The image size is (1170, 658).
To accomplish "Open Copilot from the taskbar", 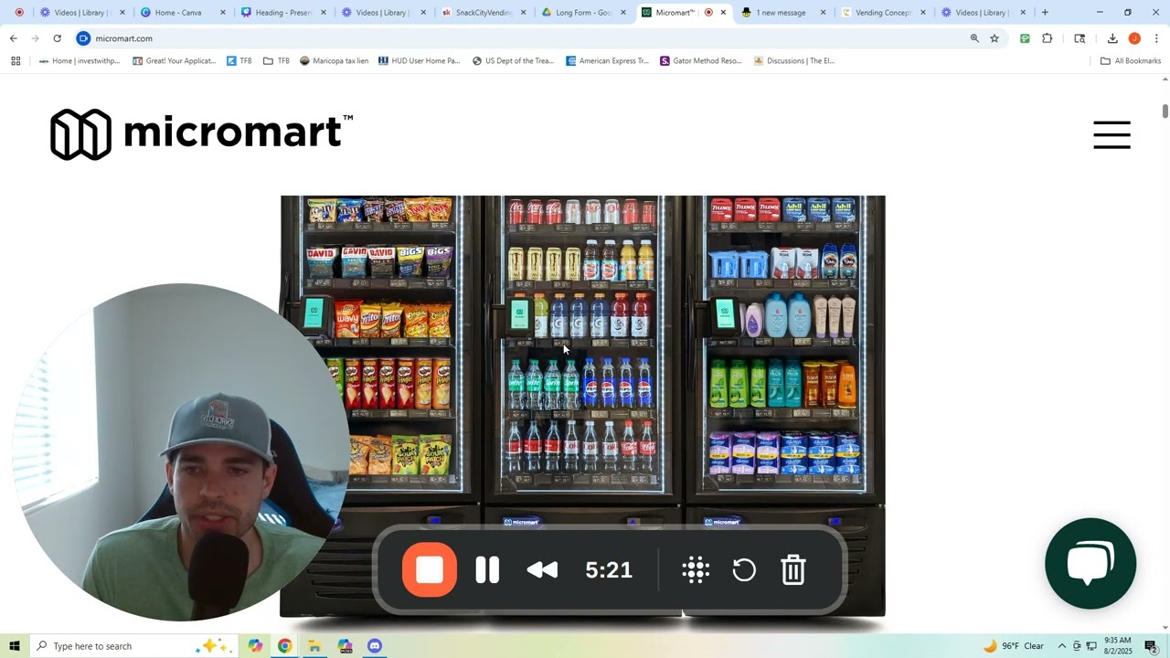I will [255, 646].
